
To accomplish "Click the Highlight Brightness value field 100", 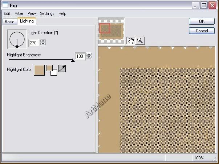I will pos(80,56).
